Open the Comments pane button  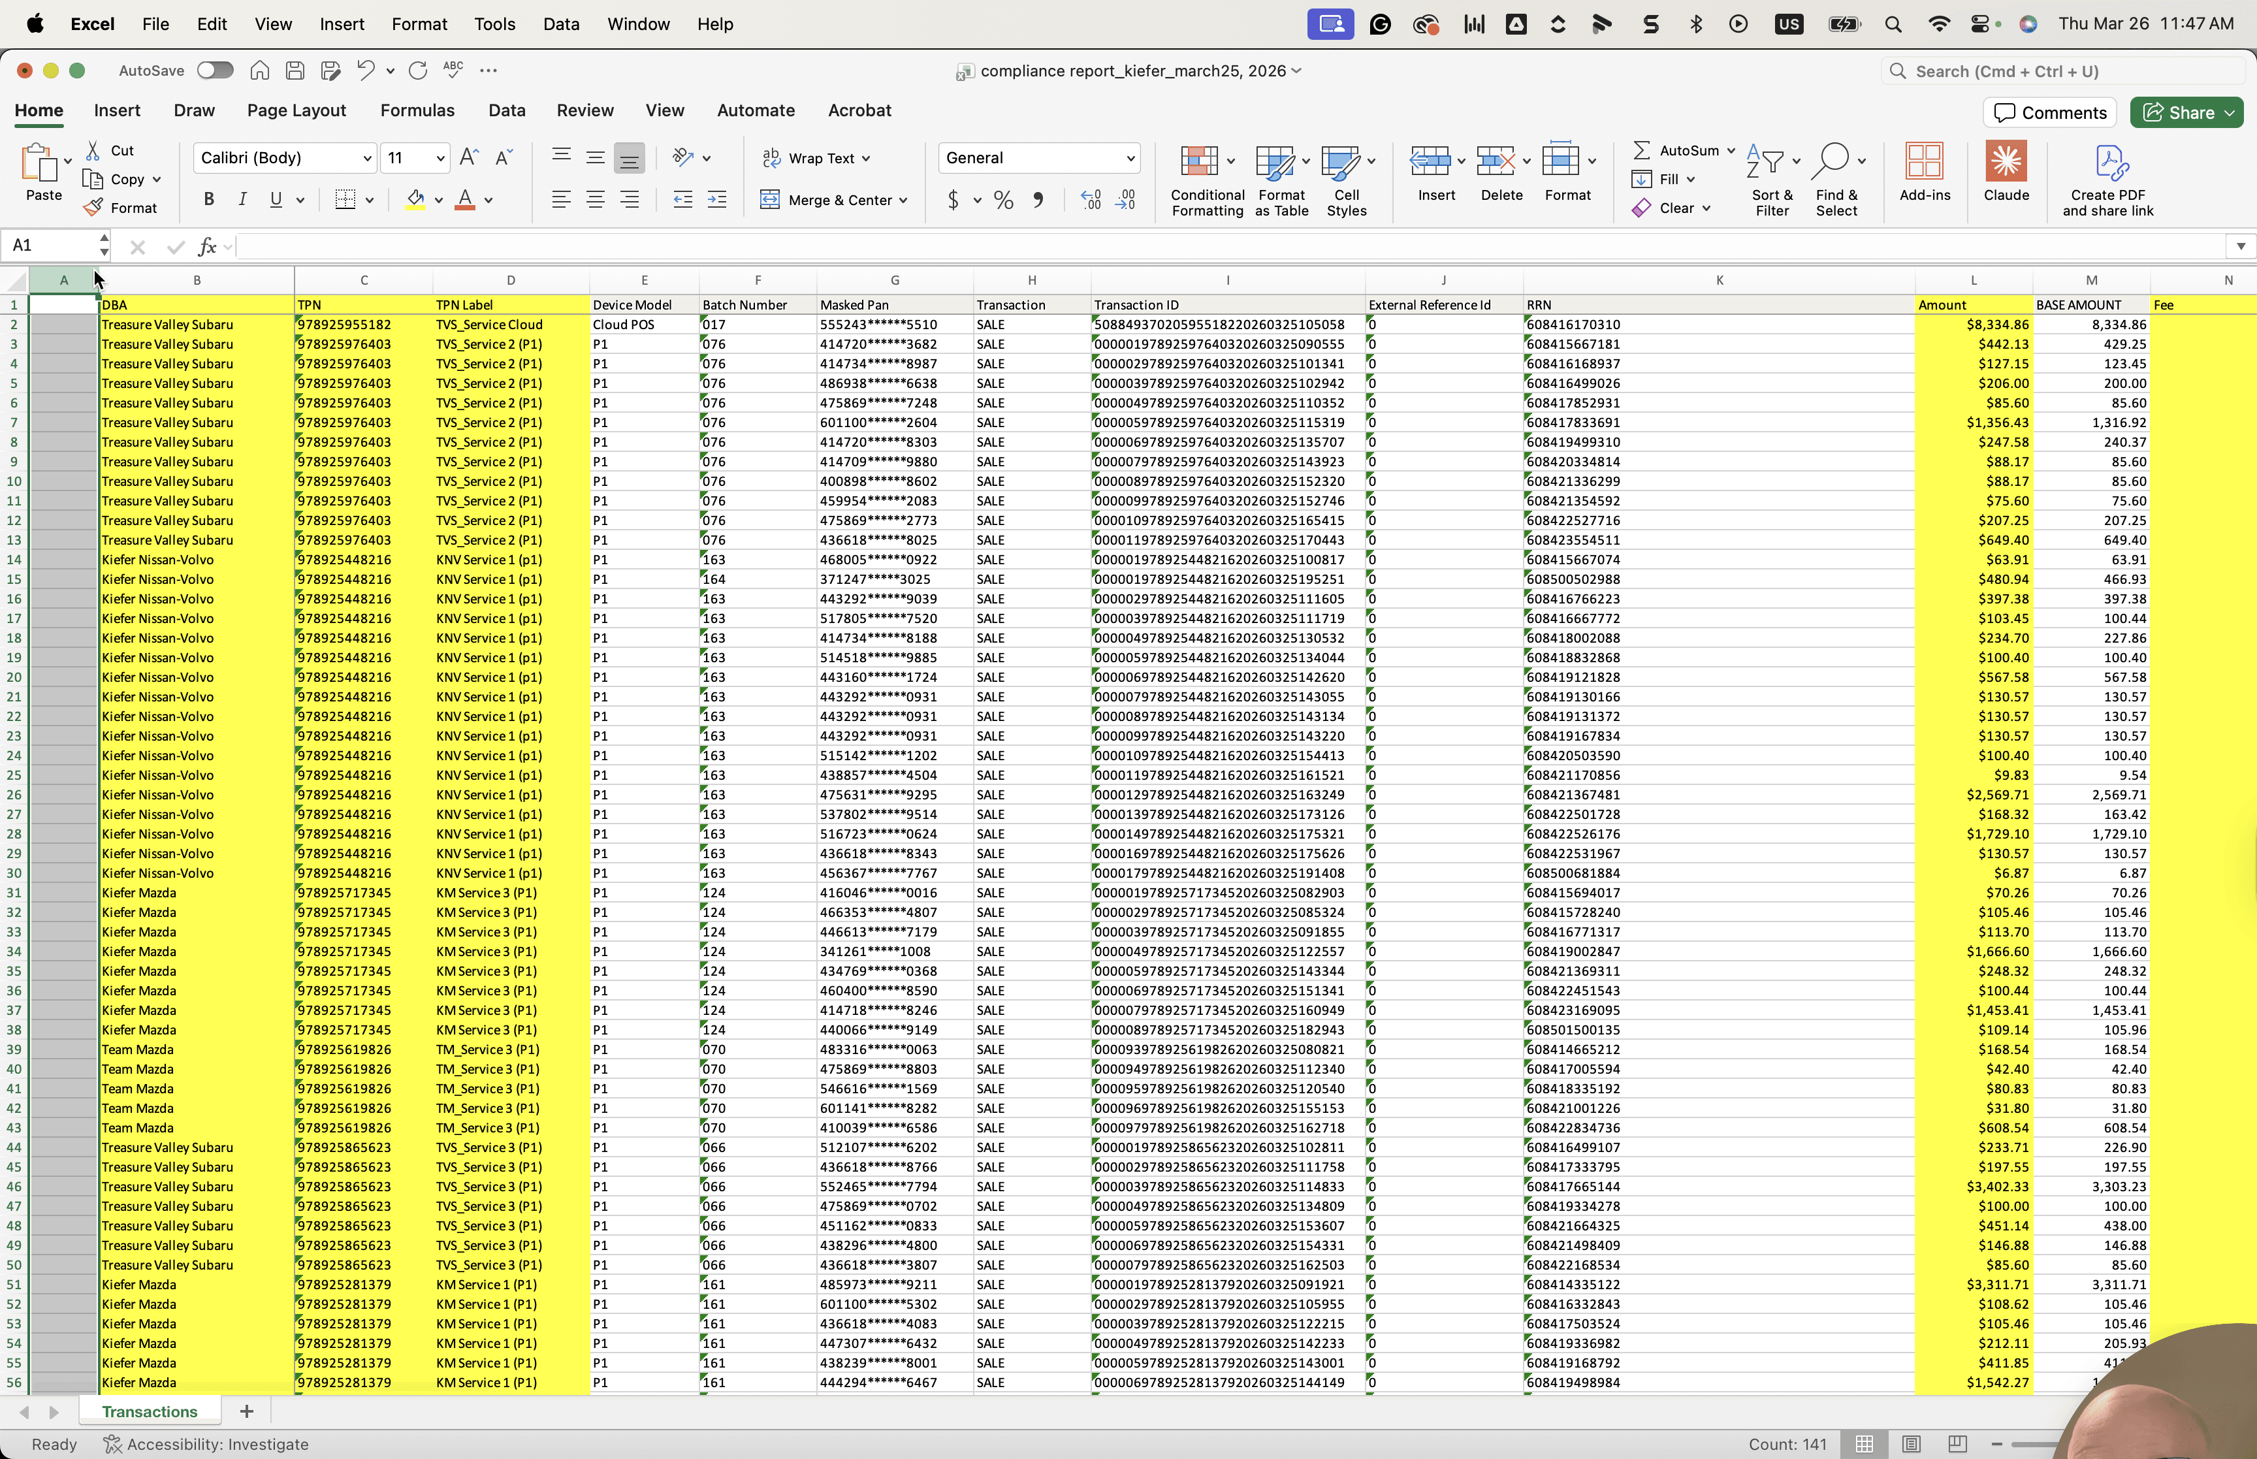pyautogui.click(x=2049, y=112)
